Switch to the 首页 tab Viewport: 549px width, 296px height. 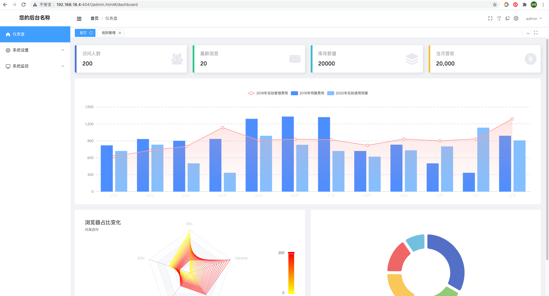[83, 33]
